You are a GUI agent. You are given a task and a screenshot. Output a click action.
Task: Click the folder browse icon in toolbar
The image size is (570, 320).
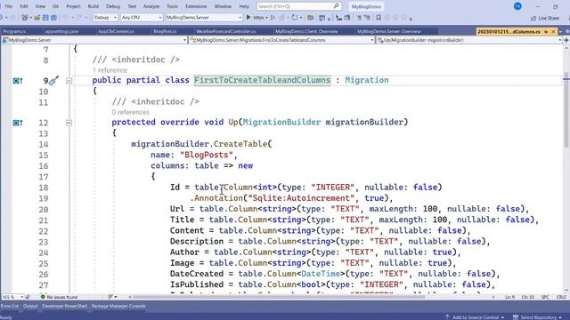[311, 18]
